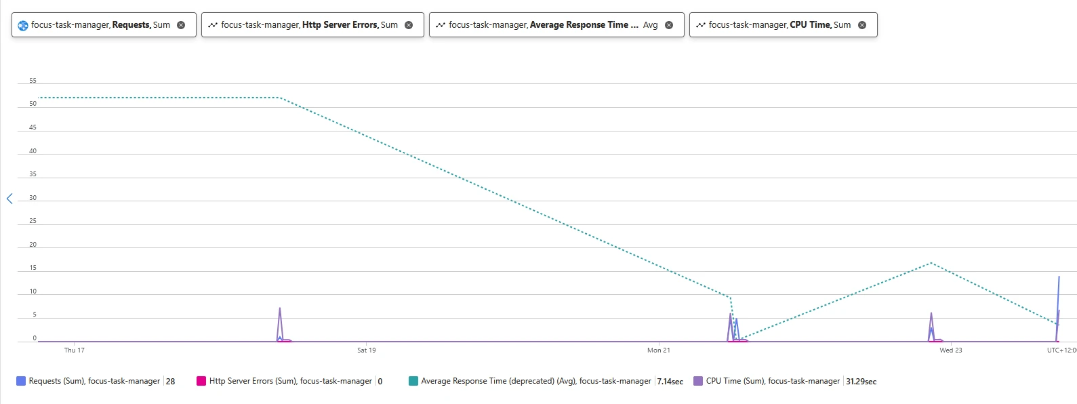This screenshot has width=1077, height=404.
Task: Click the Wed 23 x-axis label
Action: point(951,350)
